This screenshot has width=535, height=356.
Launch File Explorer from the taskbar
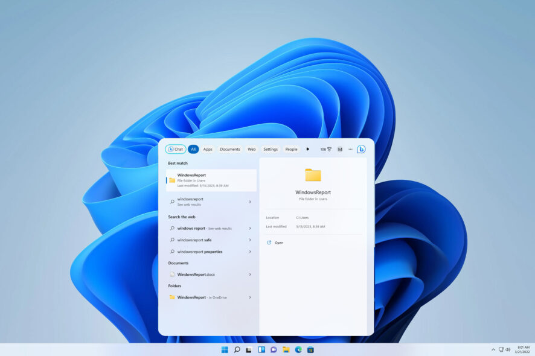[286, 349]
